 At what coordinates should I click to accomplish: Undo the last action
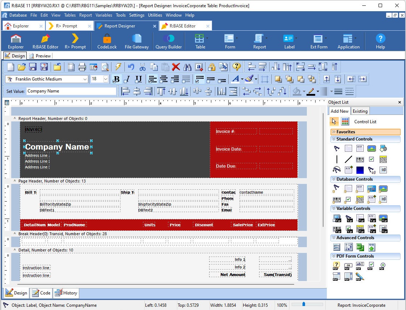point(131,67)
